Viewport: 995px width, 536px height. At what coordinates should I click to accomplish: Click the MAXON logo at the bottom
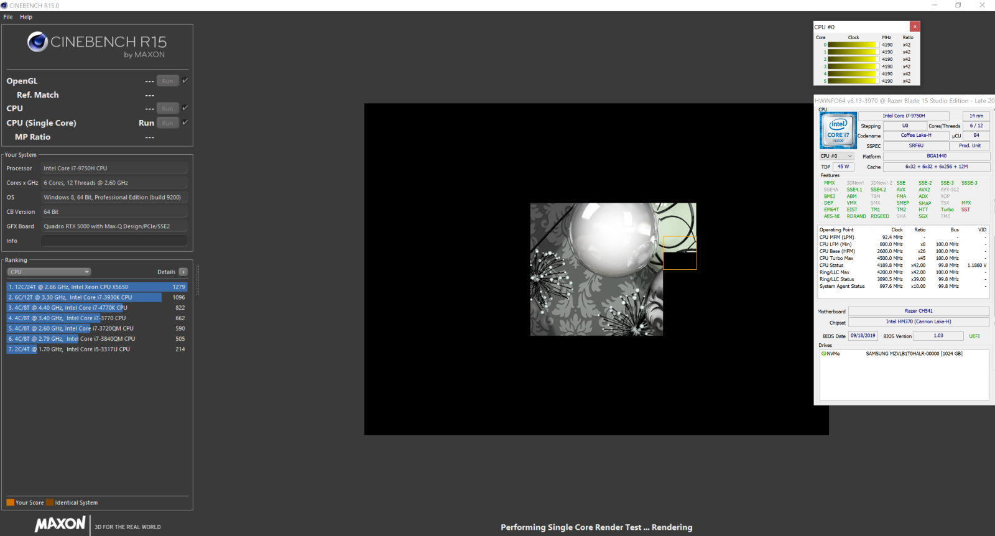coord(60,524)
